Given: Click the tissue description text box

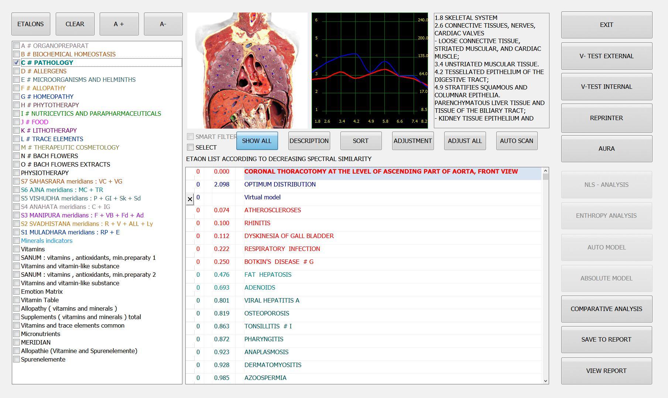Looking at the screenshot, I should pos(491,70).
